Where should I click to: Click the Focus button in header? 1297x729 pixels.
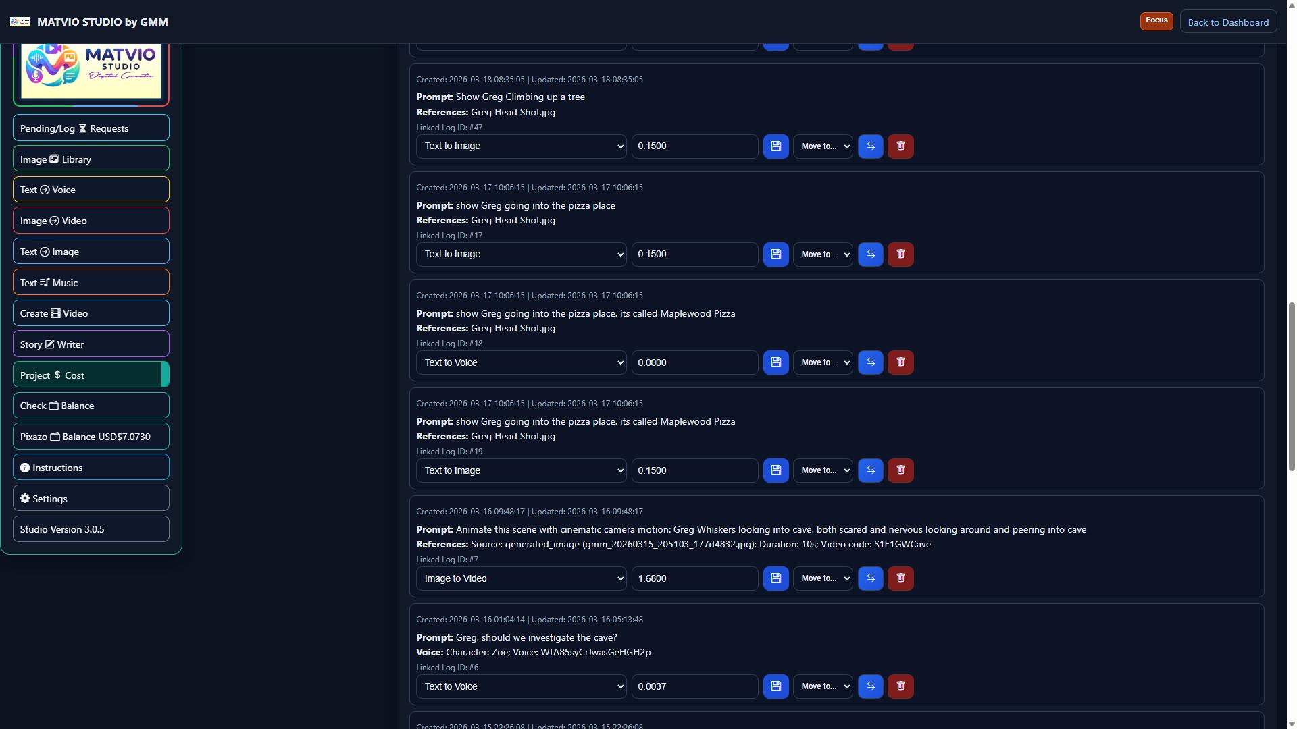coord(1156,20)
